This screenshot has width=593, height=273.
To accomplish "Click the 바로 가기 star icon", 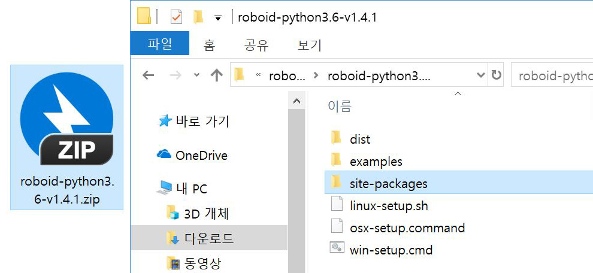I will pyautogui.click(x=165, y=122).
